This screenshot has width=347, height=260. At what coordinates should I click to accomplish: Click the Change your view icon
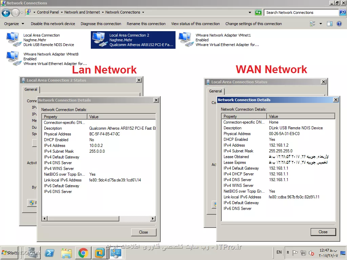pos(312,24)
